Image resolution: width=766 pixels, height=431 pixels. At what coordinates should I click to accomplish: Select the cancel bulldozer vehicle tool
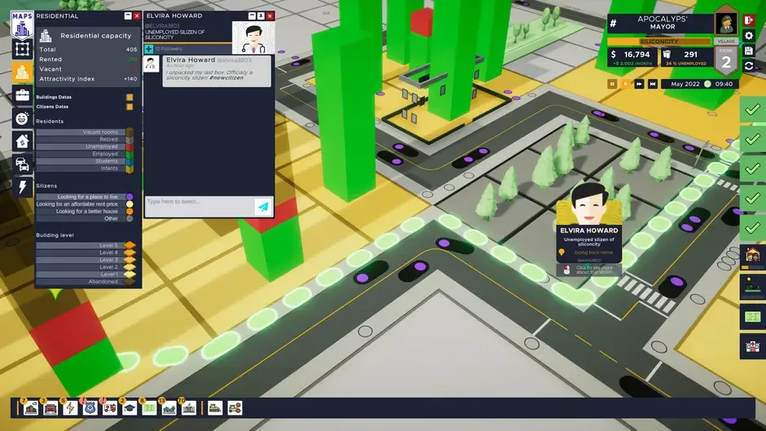[235, 408]
